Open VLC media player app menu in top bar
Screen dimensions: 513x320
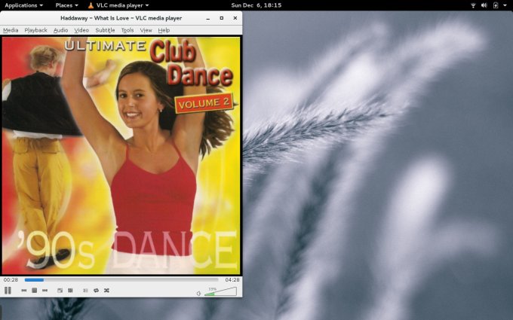(x=118, y=5)
